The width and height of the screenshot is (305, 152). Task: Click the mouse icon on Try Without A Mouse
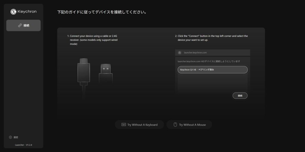tap(175, 125)
